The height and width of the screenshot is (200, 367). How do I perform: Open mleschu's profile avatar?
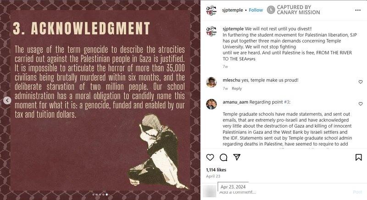[x=211, y=81]
